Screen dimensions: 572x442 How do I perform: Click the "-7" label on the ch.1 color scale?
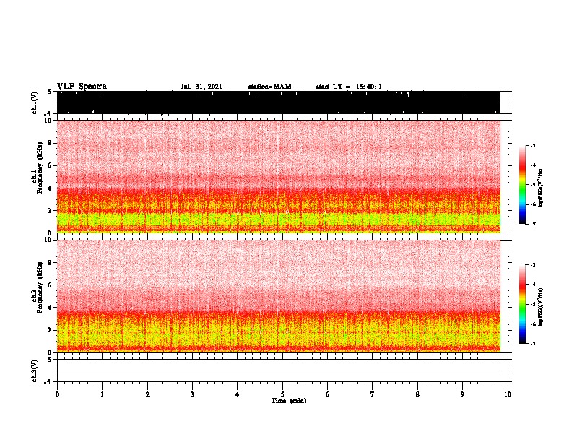point(533,224)
